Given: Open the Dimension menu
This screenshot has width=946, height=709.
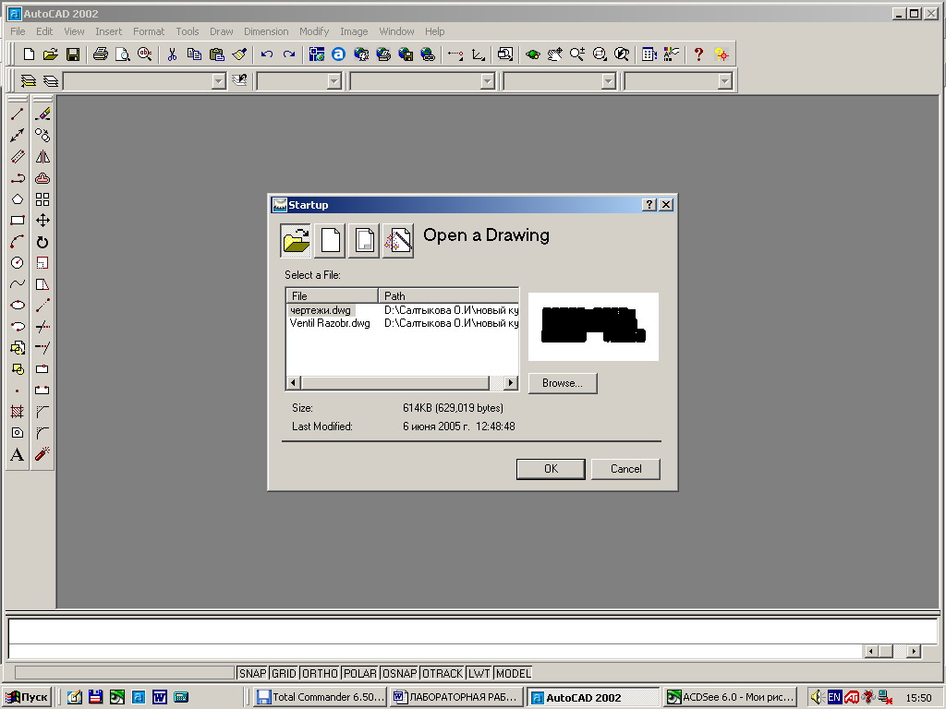Looking at the screenshot, I should click(266, 31).
